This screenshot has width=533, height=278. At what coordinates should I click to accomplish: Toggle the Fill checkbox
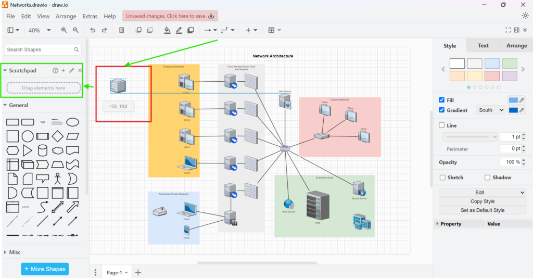coord(442,100)
